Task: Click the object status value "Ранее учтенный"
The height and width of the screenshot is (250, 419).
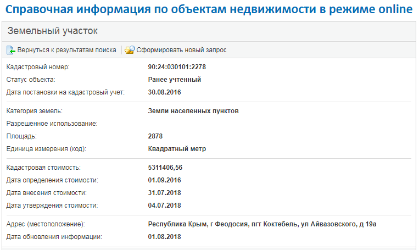Action: [x=175, y=80]
